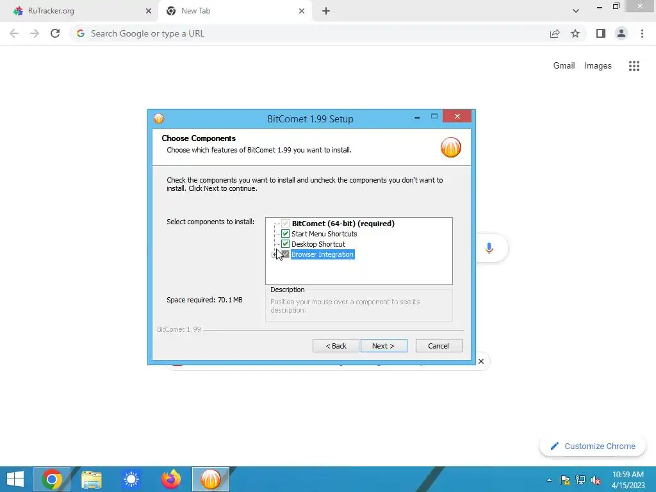Start voice search with microphone
This screenshot has height=492, width=656.
489,248
